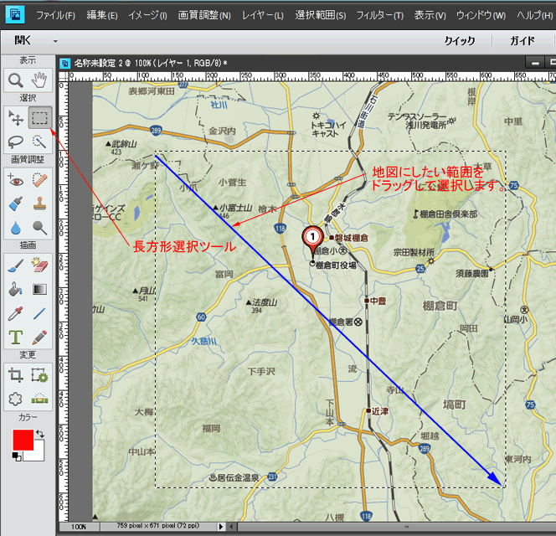Select the Paint Bucket tool
This screenshot has width=556, height=536.
coord(16,290)
